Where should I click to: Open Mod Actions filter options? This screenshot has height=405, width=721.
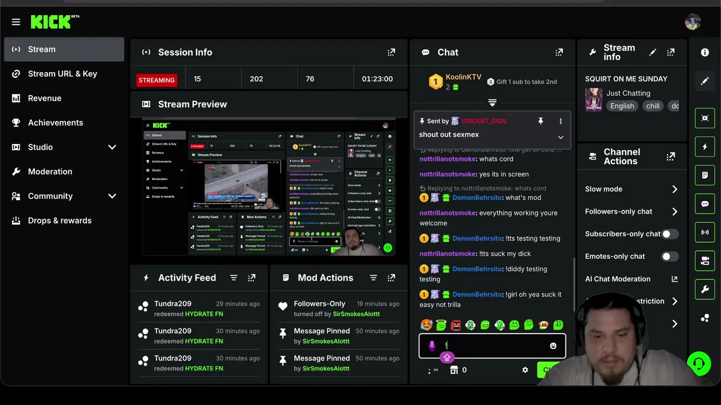coord(373,278)
